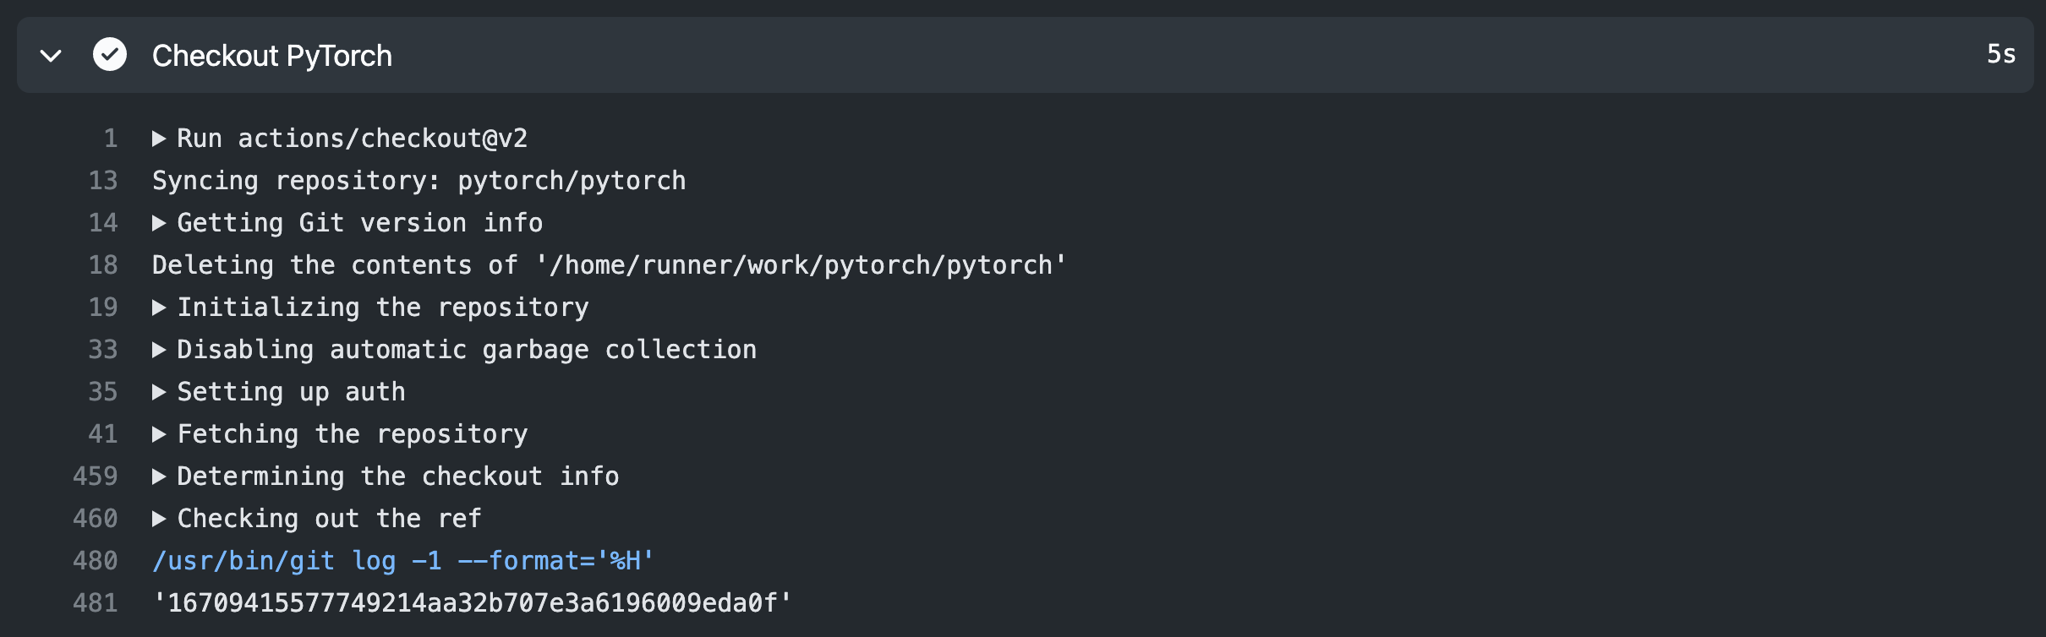Click line number 13 link

click(103, 181)
